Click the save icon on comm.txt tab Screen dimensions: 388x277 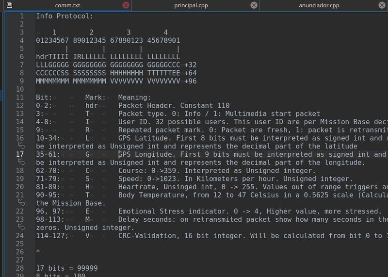click(9, 5)
